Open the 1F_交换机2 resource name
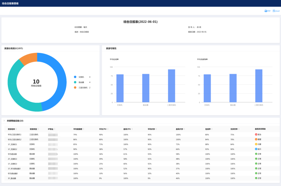 12,149
